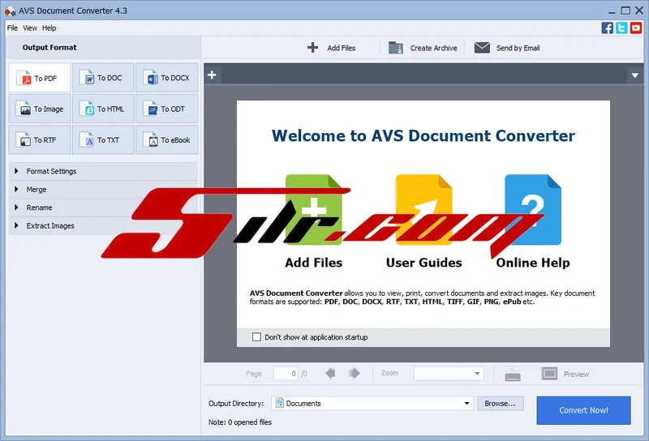
Task: Open the Help menu
Action: (49, 28)
